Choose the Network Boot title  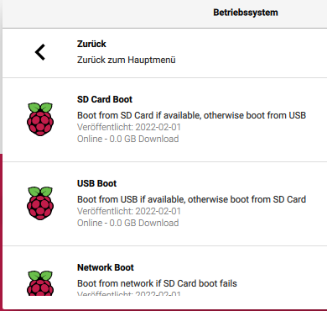pyautogui.click(x=106, y=267)
